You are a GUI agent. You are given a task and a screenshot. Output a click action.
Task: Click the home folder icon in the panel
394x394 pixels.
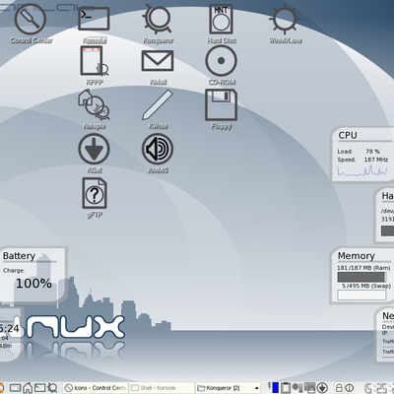click(x=28, y=388)
